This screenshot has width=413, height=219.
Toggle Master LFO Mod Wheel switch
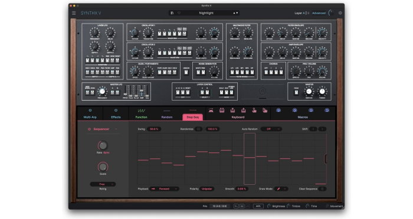87,92
